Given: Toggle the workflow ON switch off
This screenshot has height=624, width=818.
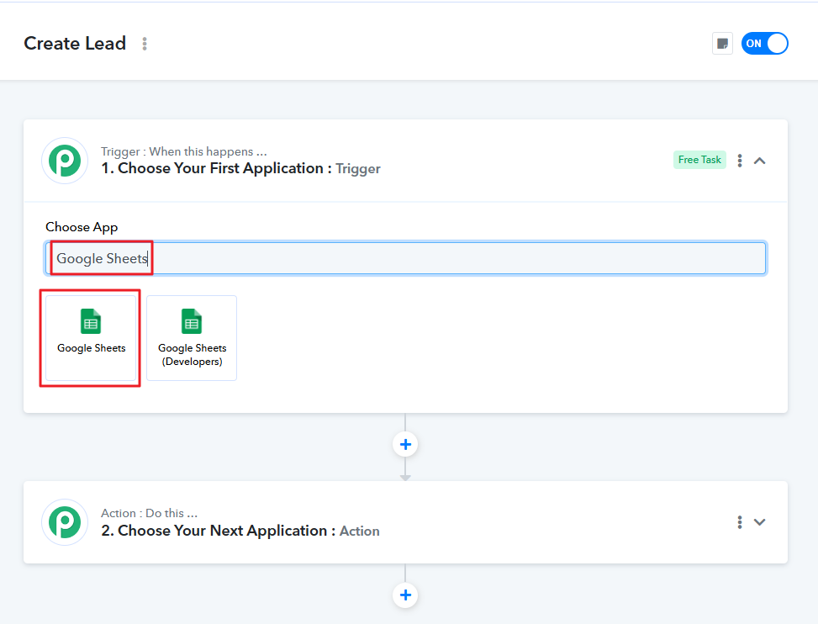Looking at the screenshot, I should 764,44.
